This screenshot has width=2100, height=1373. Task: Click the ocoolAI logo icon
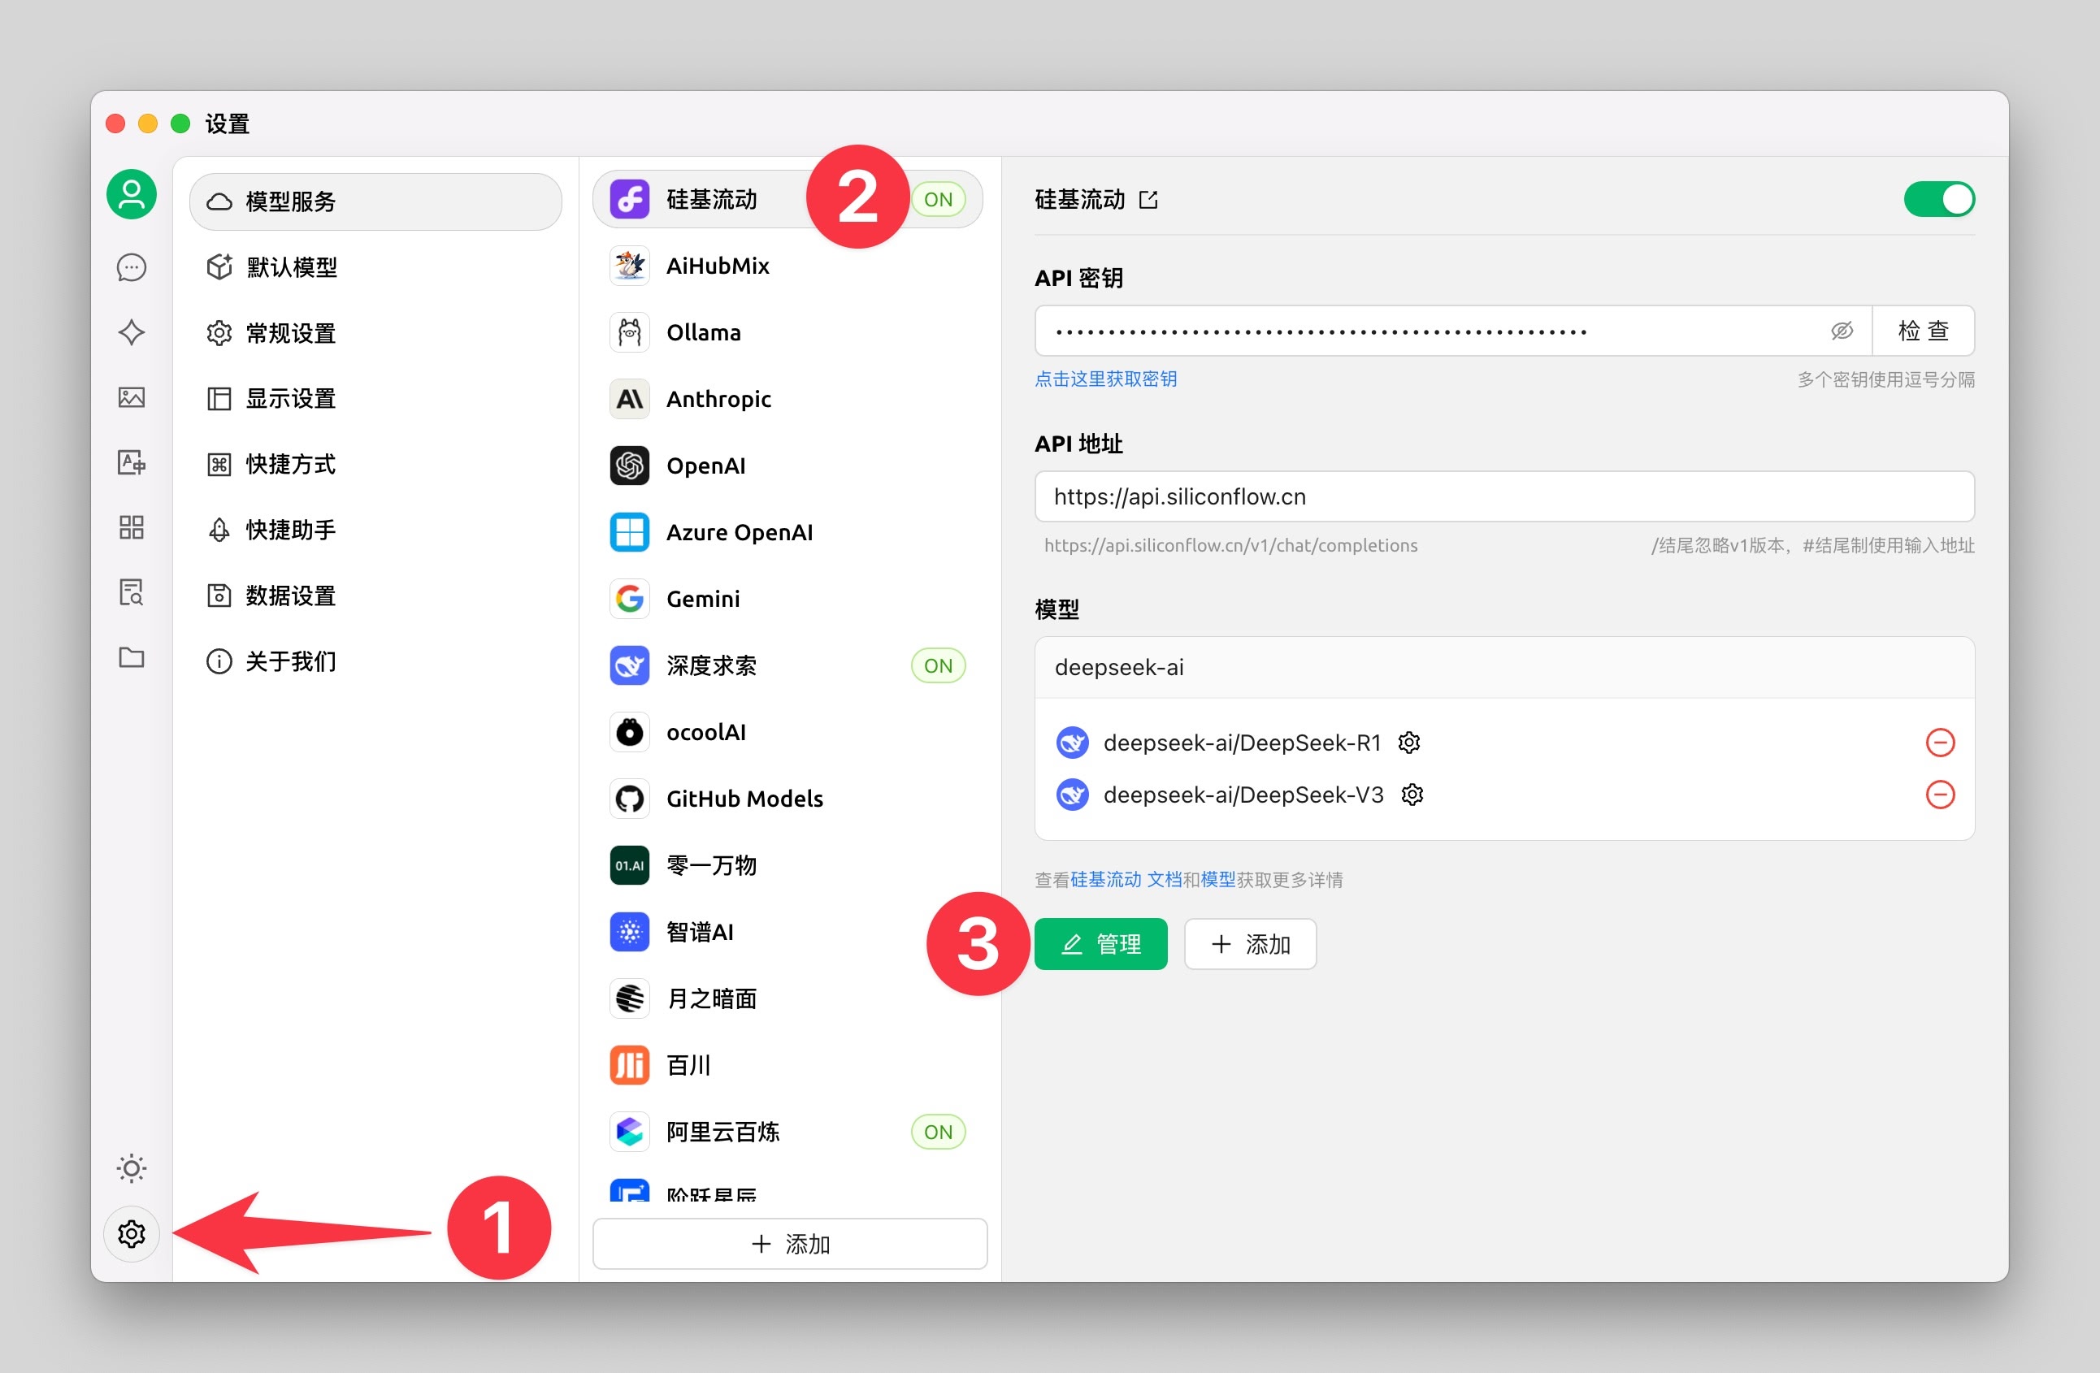point(629,732)
